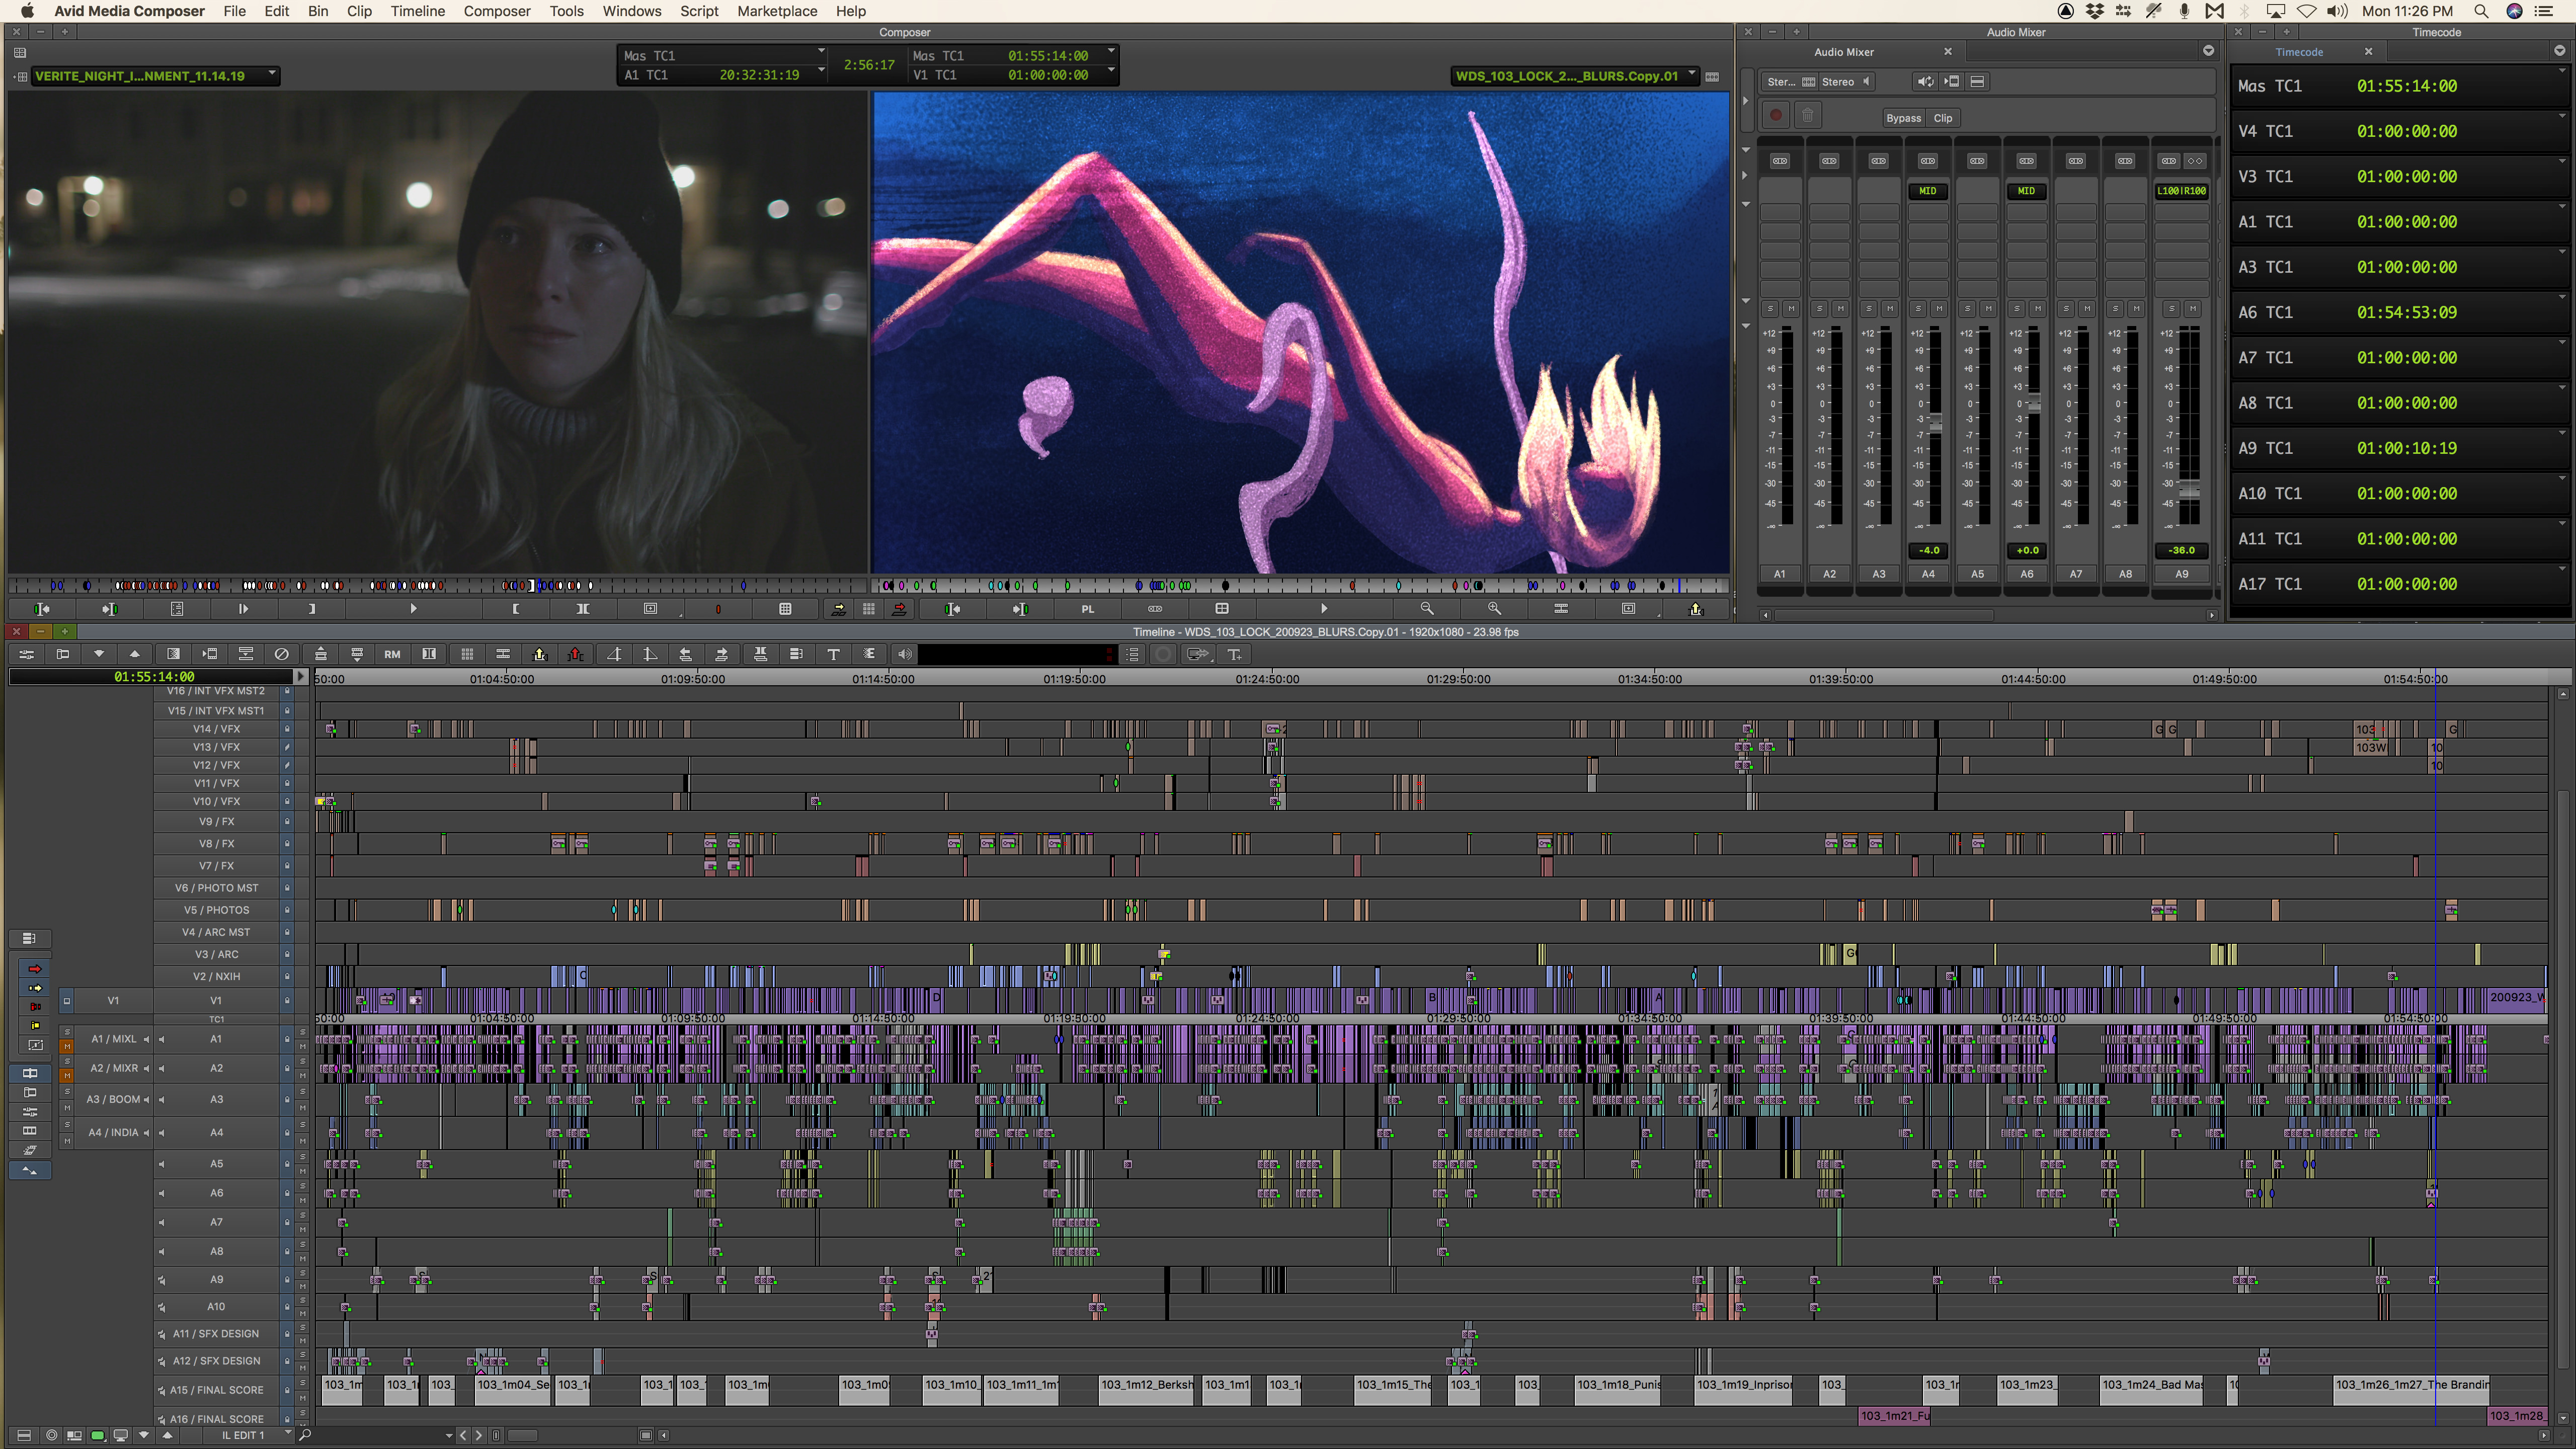Mute mixer channel A1
The image size is (2576, 1449).
(1791, 309)
